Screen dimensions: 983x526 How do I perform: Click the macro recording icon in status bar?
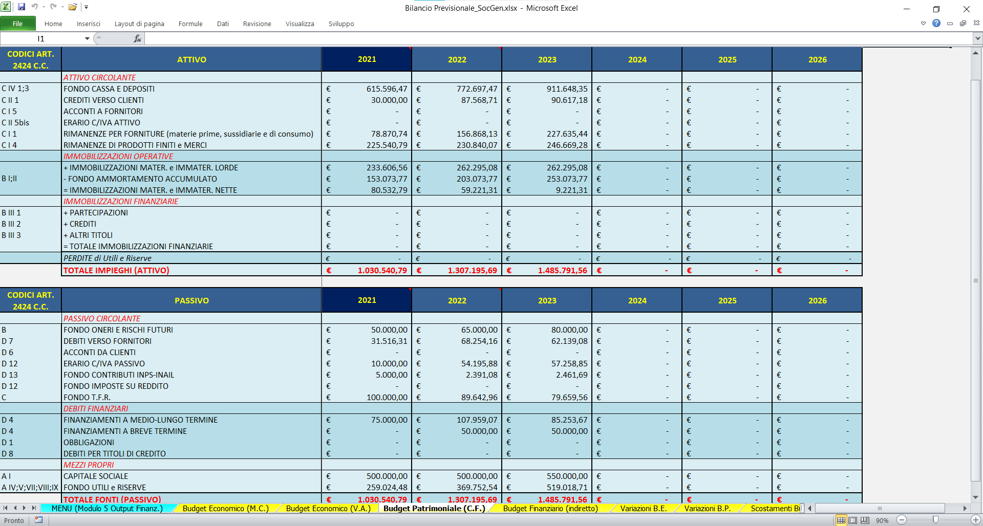coord(38,520)
